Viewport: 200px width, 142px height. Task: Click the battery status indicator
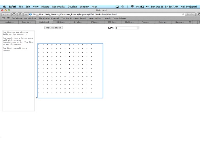coord(140,7)
